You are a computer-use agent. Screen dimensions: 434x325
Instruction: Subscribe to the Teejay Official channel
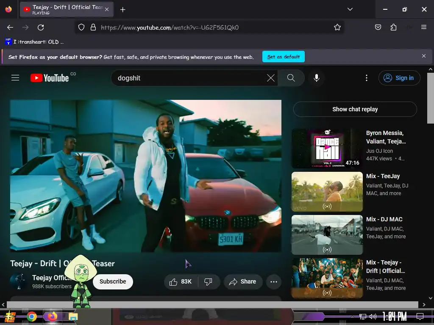(113, 281)
